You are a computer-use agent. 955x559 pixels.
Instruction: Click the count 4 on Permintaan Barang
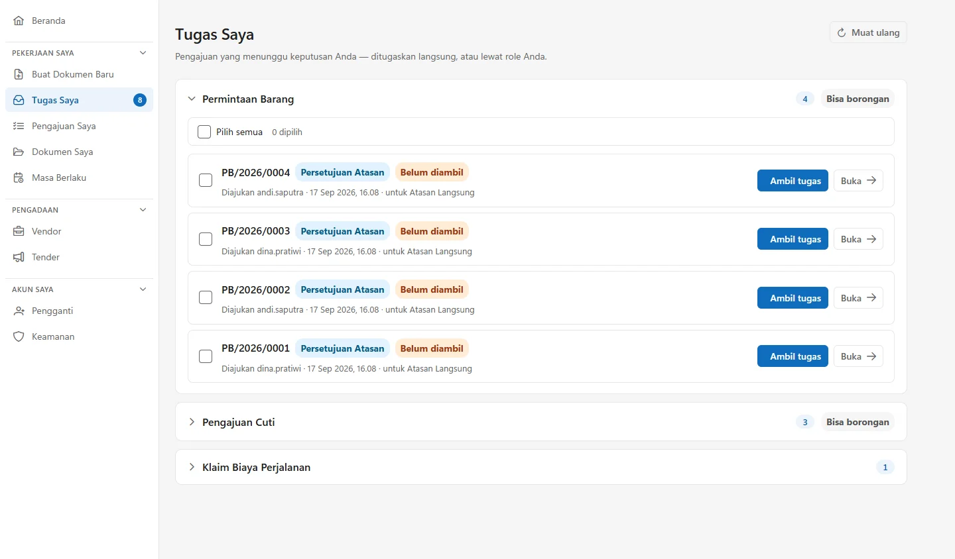tap(805, 99)
